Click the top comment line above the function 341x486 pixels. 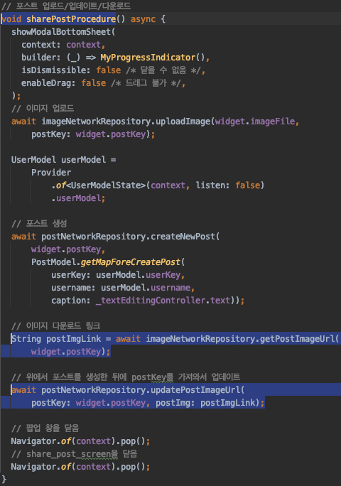tap(66, 6)
